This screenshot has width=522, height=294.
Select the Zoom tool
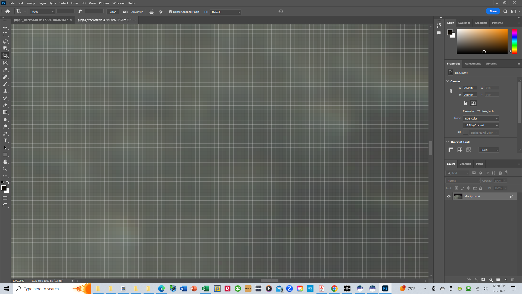coord(5,169)
